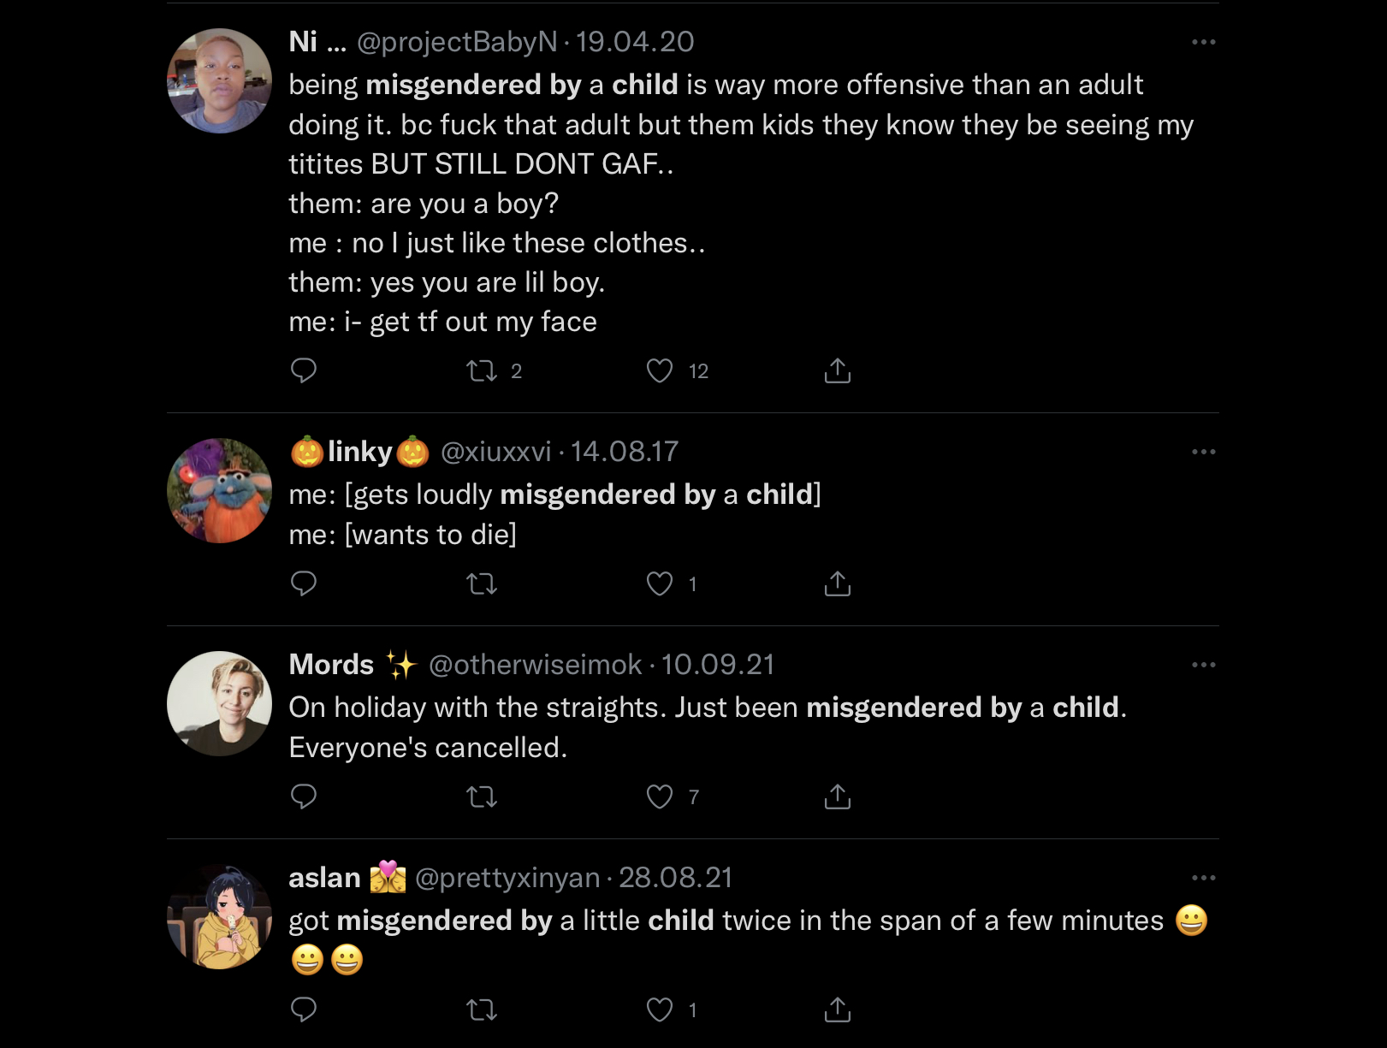This screenshot has width=1387, height=1048.
Task: Open the @prettyxinyan profile handle
Action: (507, 878)
